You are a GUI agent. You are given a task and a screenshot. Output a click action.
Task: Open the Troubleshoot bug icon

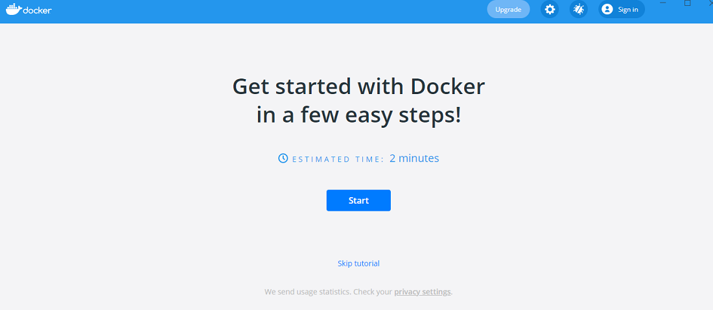pos(578,9)
